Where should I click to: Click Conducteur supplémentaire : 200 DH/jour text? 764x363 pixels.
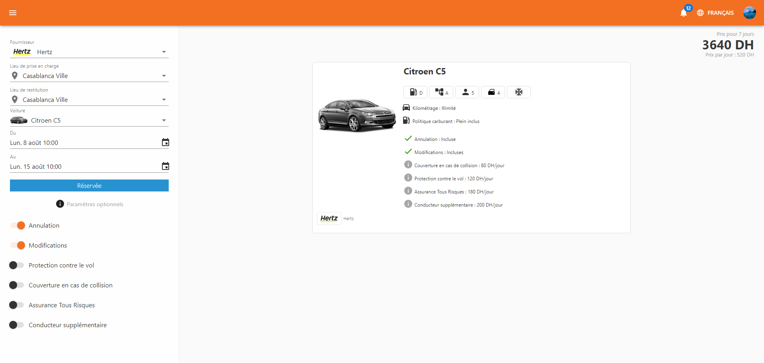458,205
